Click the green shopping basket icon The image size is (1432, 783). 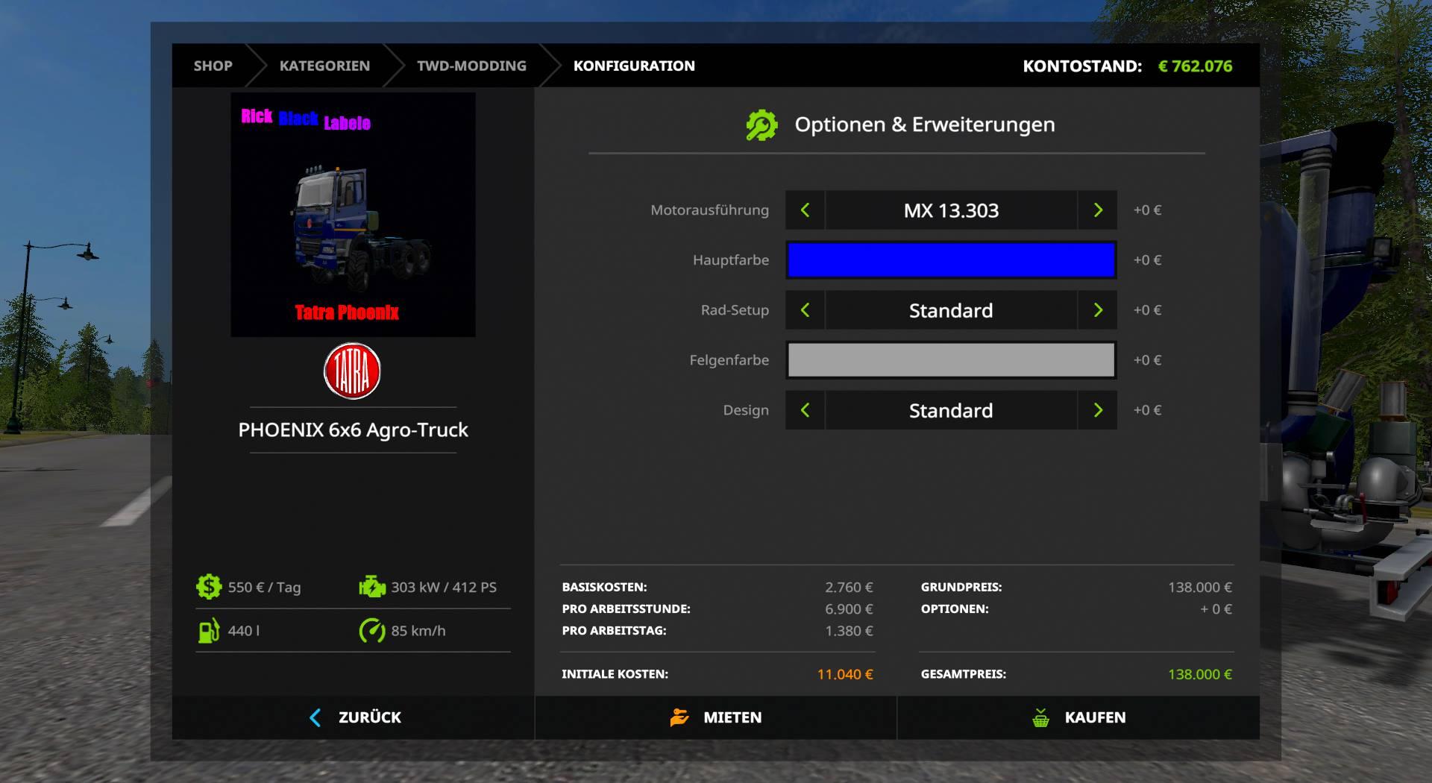tap(1040, 717)
